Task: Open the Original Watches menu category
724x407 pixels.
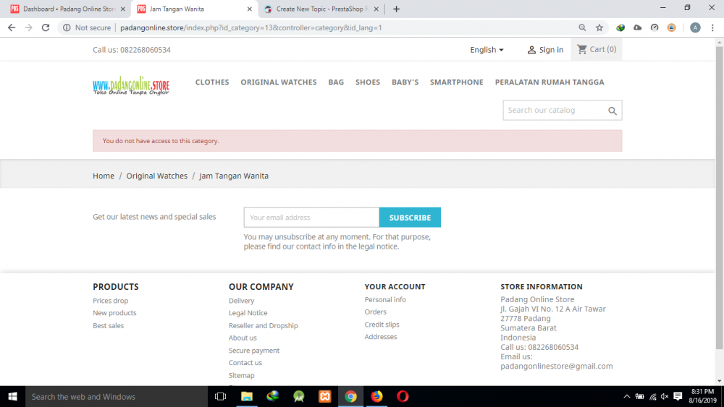Action: point(279,82)
